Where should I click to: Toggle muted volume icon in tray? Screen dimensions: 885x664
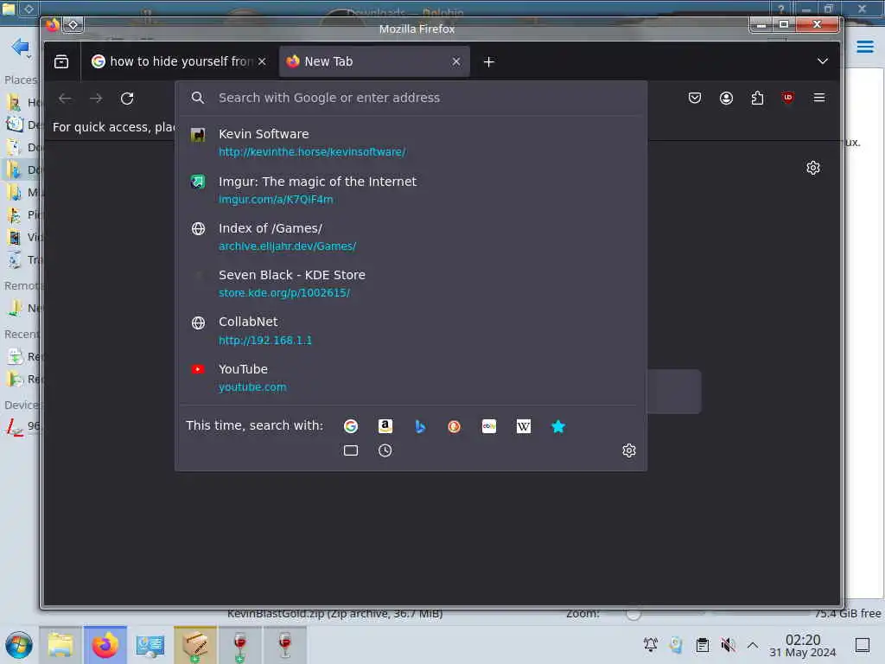click(728, 645)
